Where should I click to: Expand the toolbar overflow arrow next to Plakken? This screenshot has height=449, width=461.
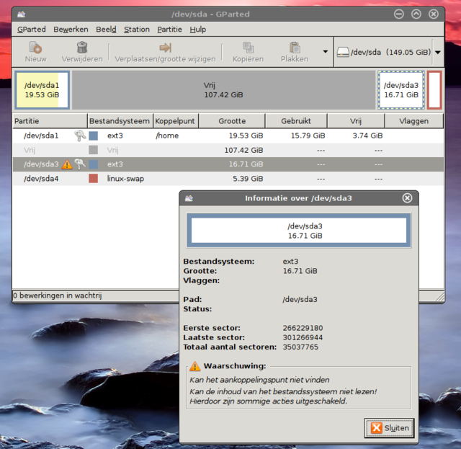click(x=325, y=52)
